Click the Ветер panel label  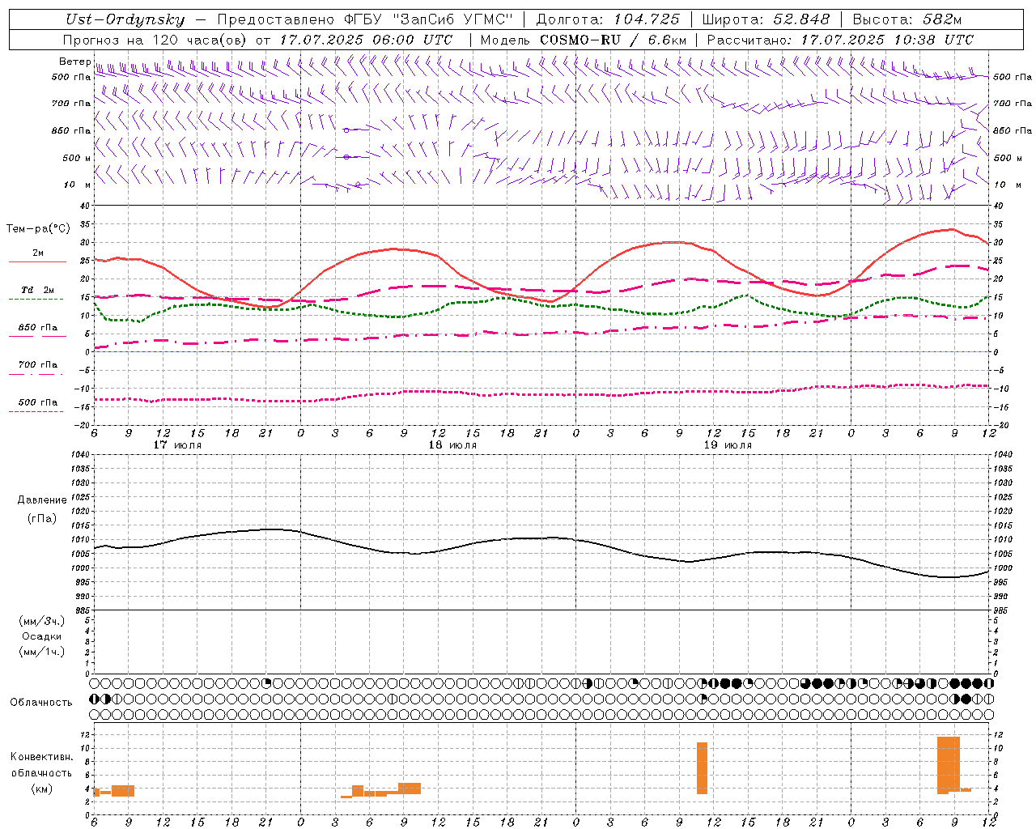pos(74,62)
